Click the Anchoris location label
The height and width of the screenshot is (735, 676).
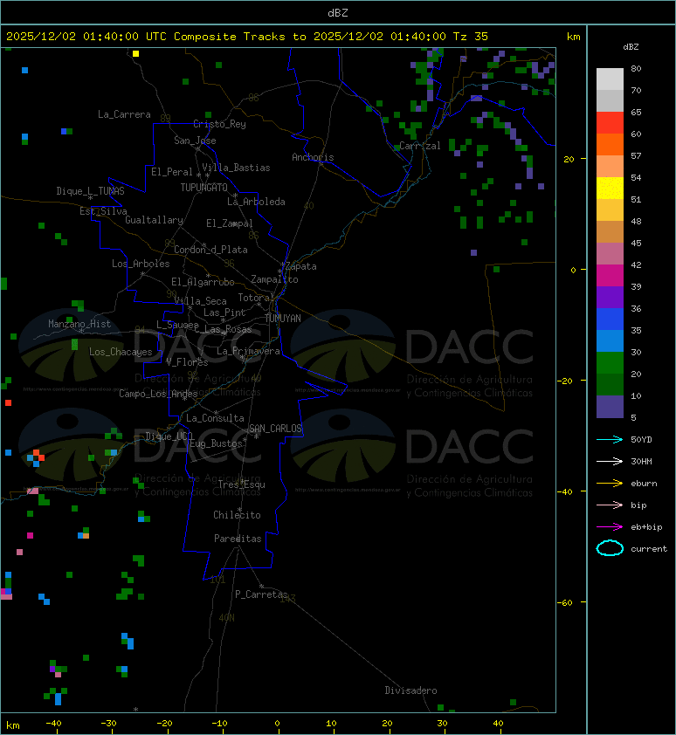coord(313,157)
